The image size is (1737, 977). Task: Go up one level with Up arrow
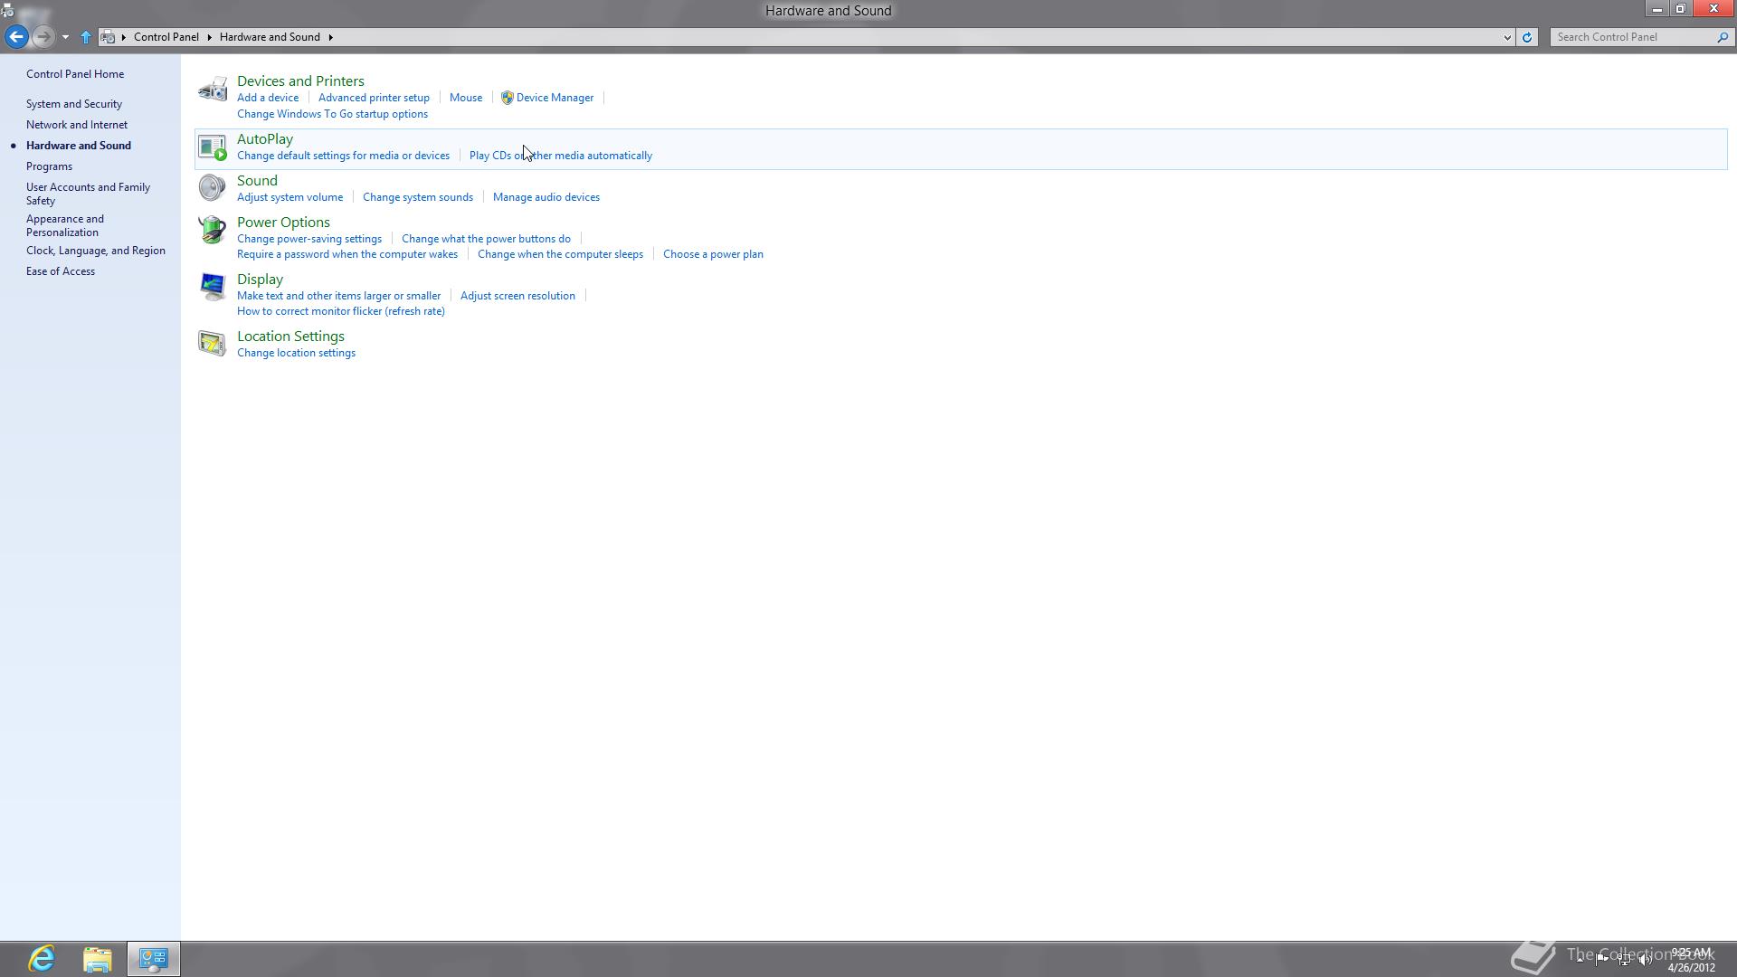(x=86, y=37)
